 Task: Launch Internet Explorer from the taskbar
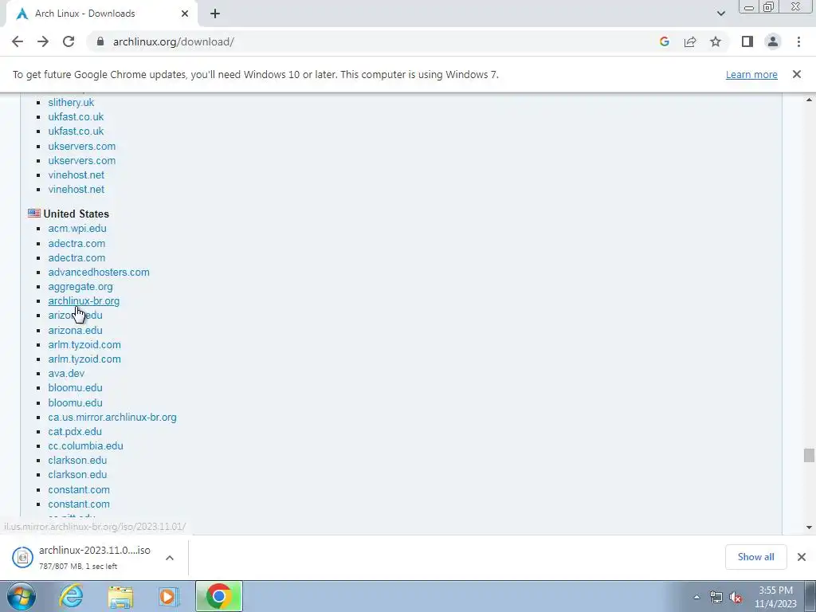(71, 597)
